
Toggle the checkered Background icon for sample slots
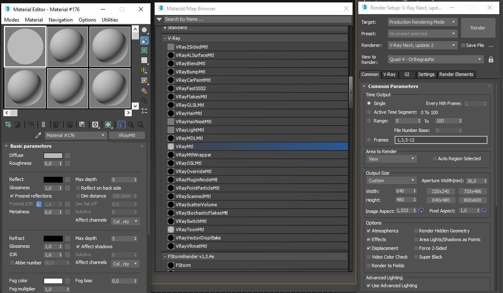pos(144,50)
